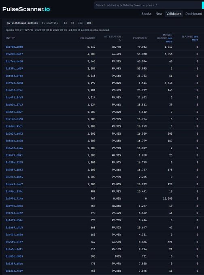The image size is (204, 275).
Task: Open entity 0xc7ea…dc68
Action: [14, 61]
